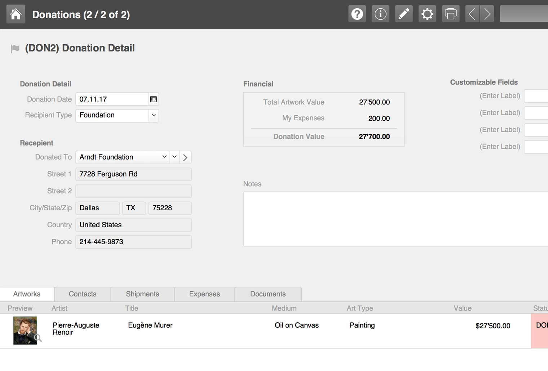Expand the second Donated To chevron menu
The image size is (548, 371).
tap(174, 157)
